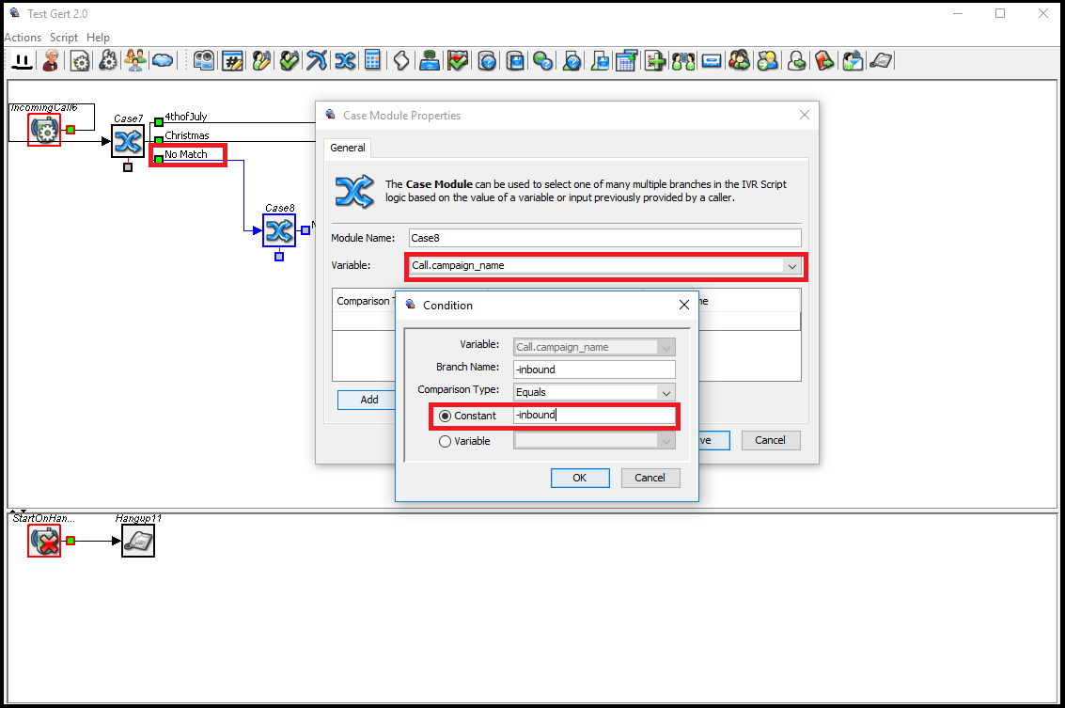Click the Comparison column header in table
This screenshot has height=708, width=1065.
tap(365, 301)
